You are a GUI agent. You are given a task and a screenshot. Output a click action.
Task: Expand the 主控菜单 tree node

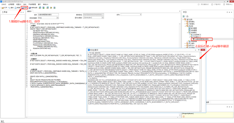(x=190, y=35)
